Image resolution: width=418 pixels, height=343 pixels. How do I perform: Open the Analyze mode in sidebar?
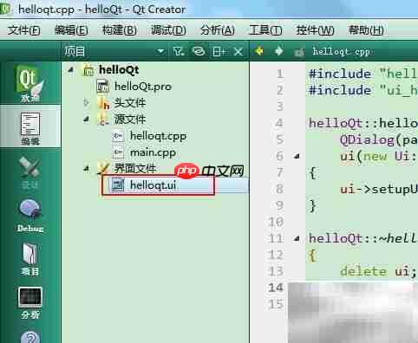pos(30,302)
